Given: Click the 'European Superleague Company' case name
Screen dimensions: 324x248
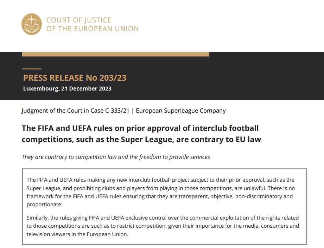Looking at the screenshot, I should point(181,110).
